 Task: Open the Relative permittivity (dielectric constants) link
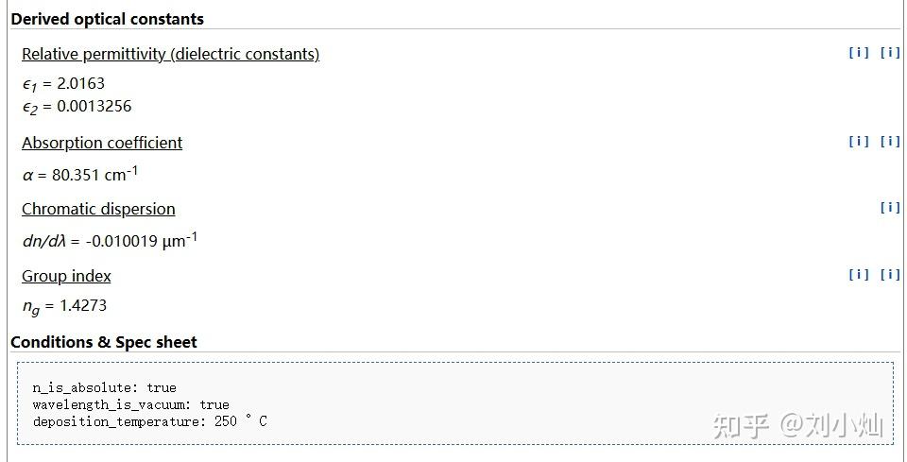click(171, 55)
